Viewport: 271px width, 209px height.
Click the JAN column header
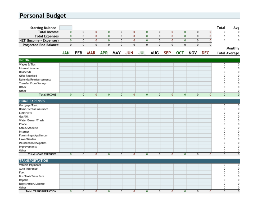(66, 53)
